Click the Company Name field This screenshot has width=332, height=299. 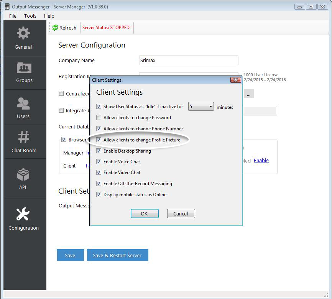click(189, 60)
